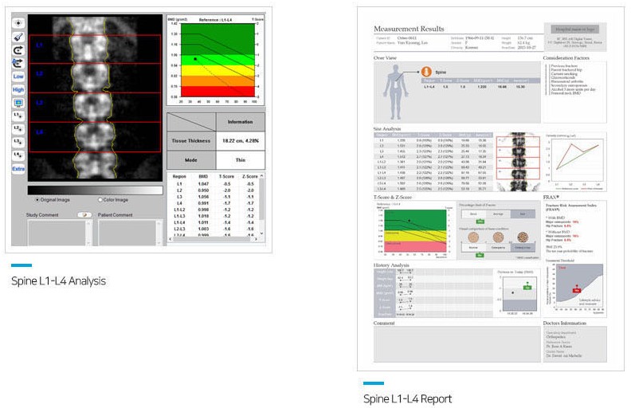
Task: Click the results table horizontal scroll-left arrow
Action: coord(170,239)
